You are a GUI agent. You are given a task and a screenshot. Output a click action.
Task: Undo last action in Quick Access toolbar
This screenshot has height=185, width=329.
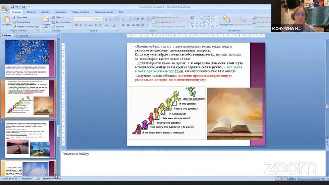pyautogui.click(x=17, y=7)
